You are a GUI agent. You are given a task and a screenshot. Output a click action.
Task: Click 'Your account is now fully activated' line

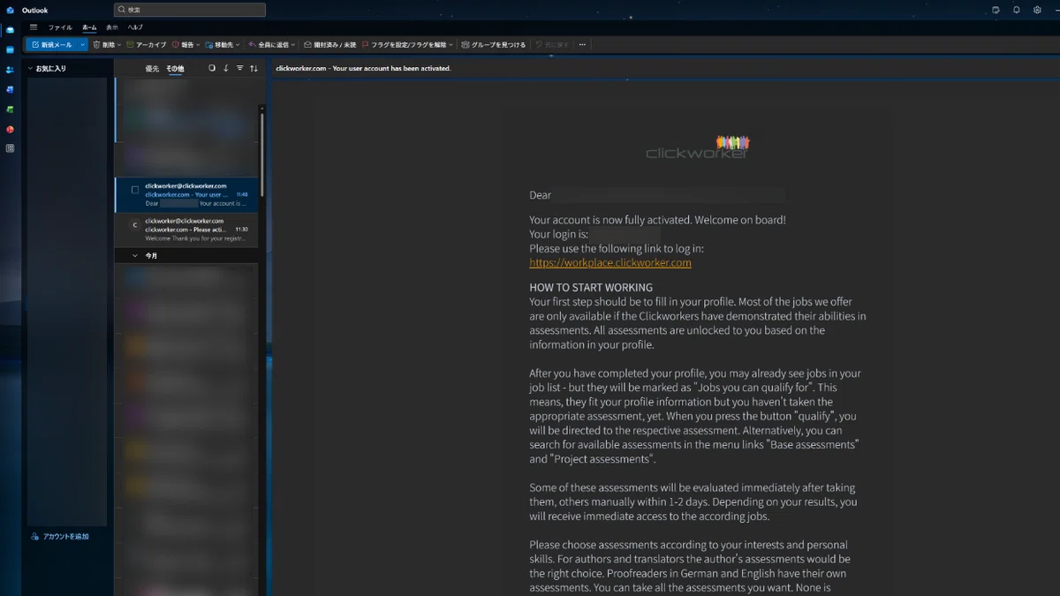(x=657, y=220)
